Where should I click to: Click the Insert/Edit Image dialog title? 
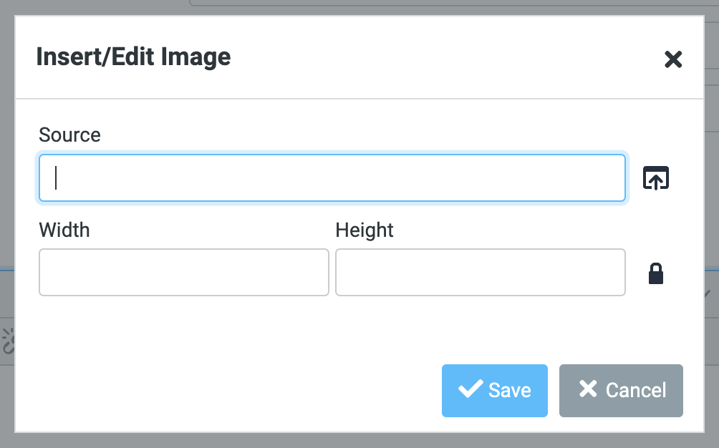(133, 57)
